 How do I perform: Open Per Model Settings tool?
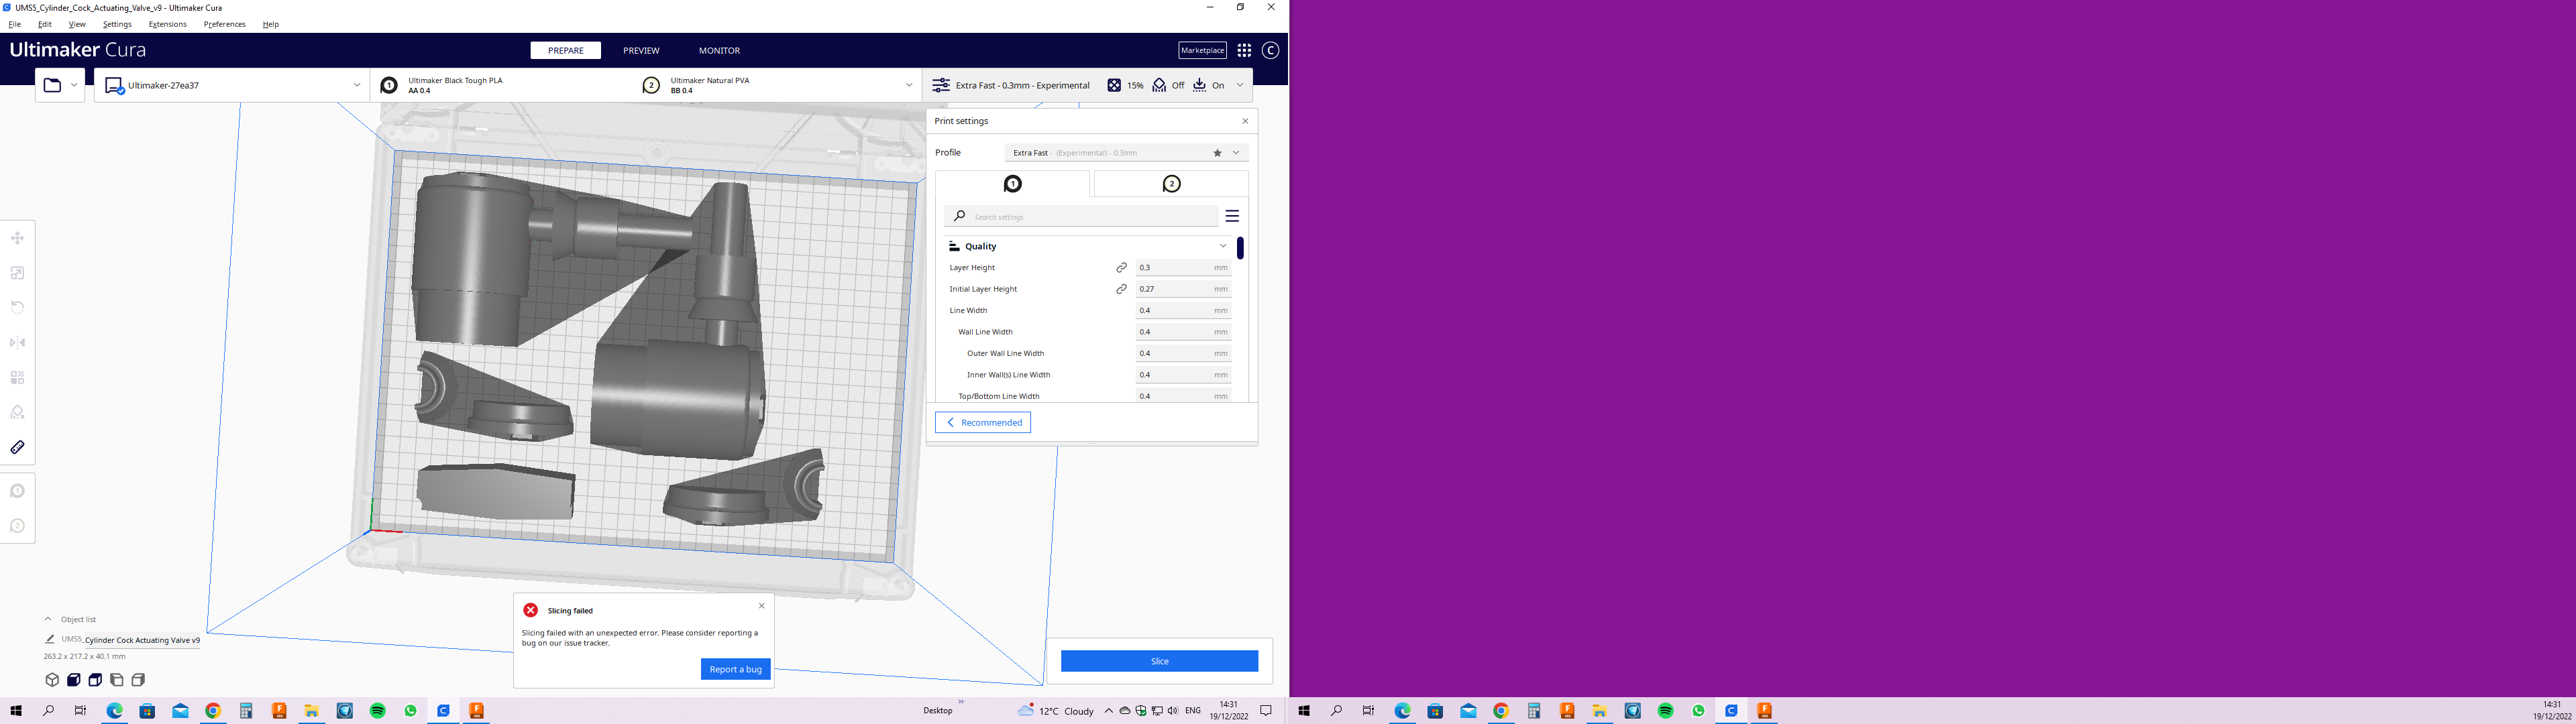pyautogui.click(x=17, y=377)
